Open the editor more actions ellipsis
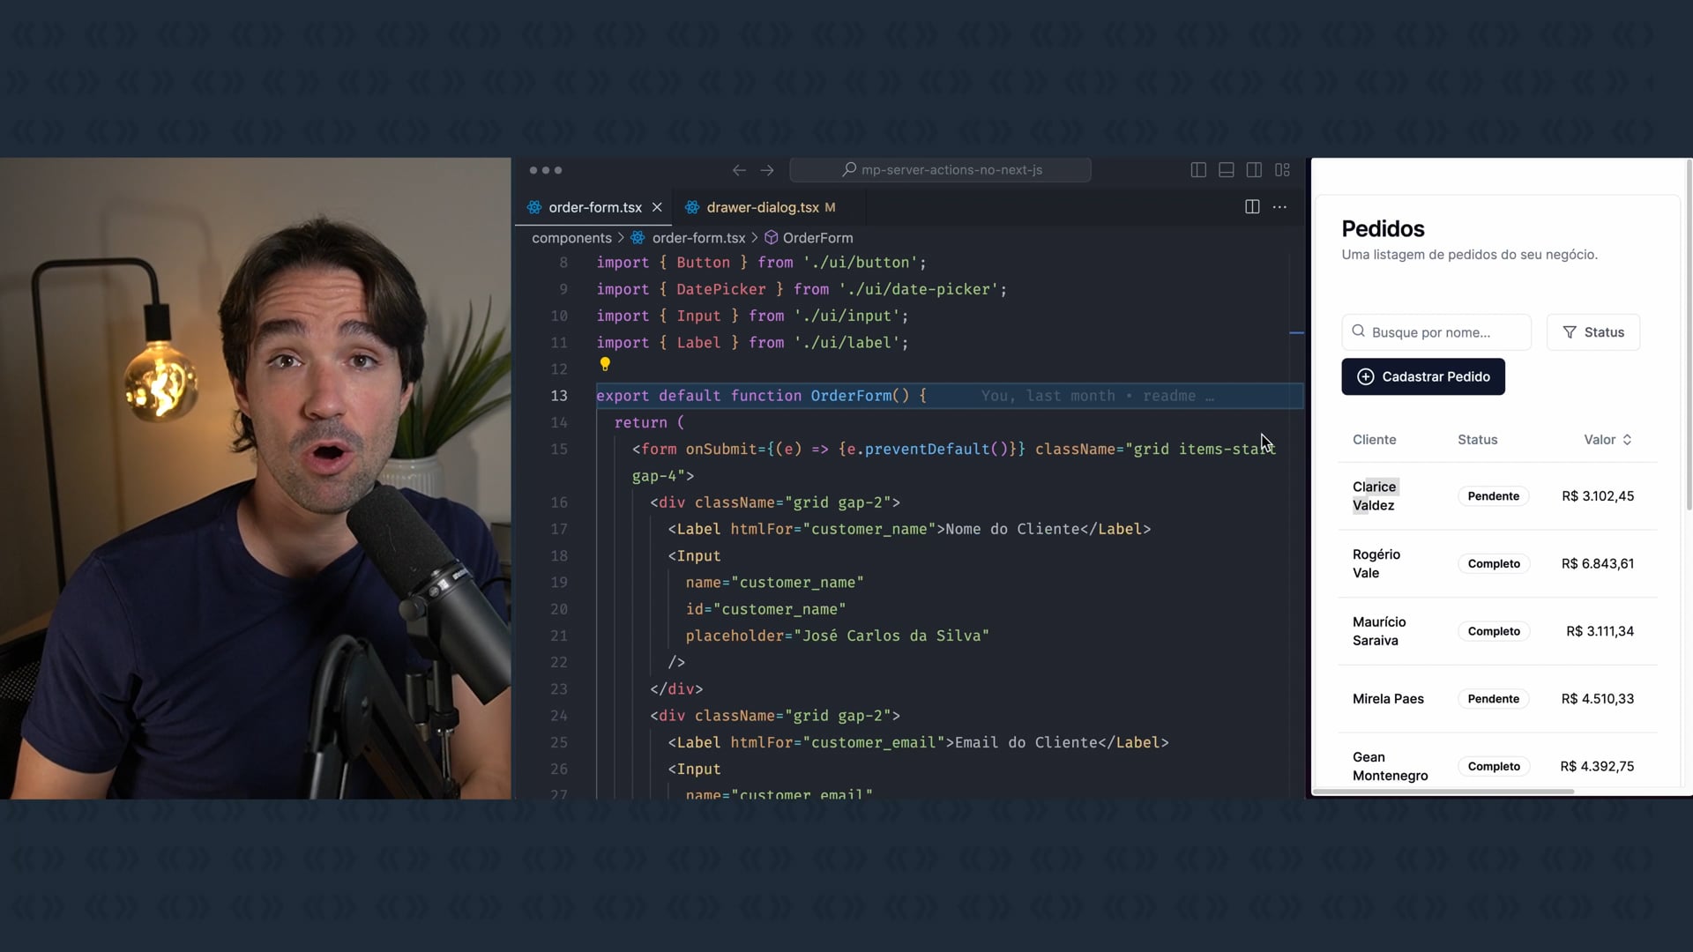 [x=1279, y=207]
